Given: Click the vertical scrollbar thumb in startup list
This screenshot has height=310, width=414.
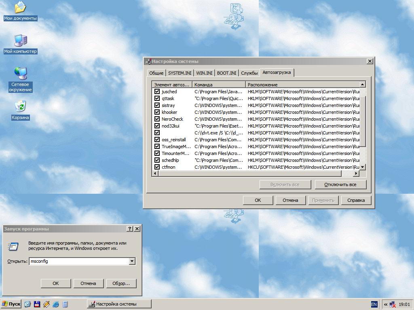Looking at the screenshot, I should tap(363, 121).
